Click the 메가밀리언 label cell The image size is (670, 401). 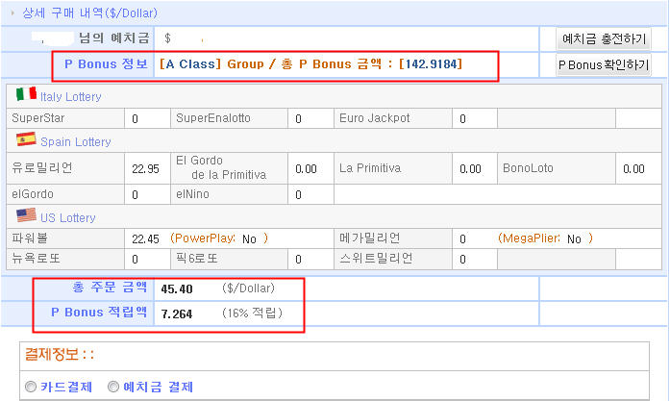(x=393, y=238)
